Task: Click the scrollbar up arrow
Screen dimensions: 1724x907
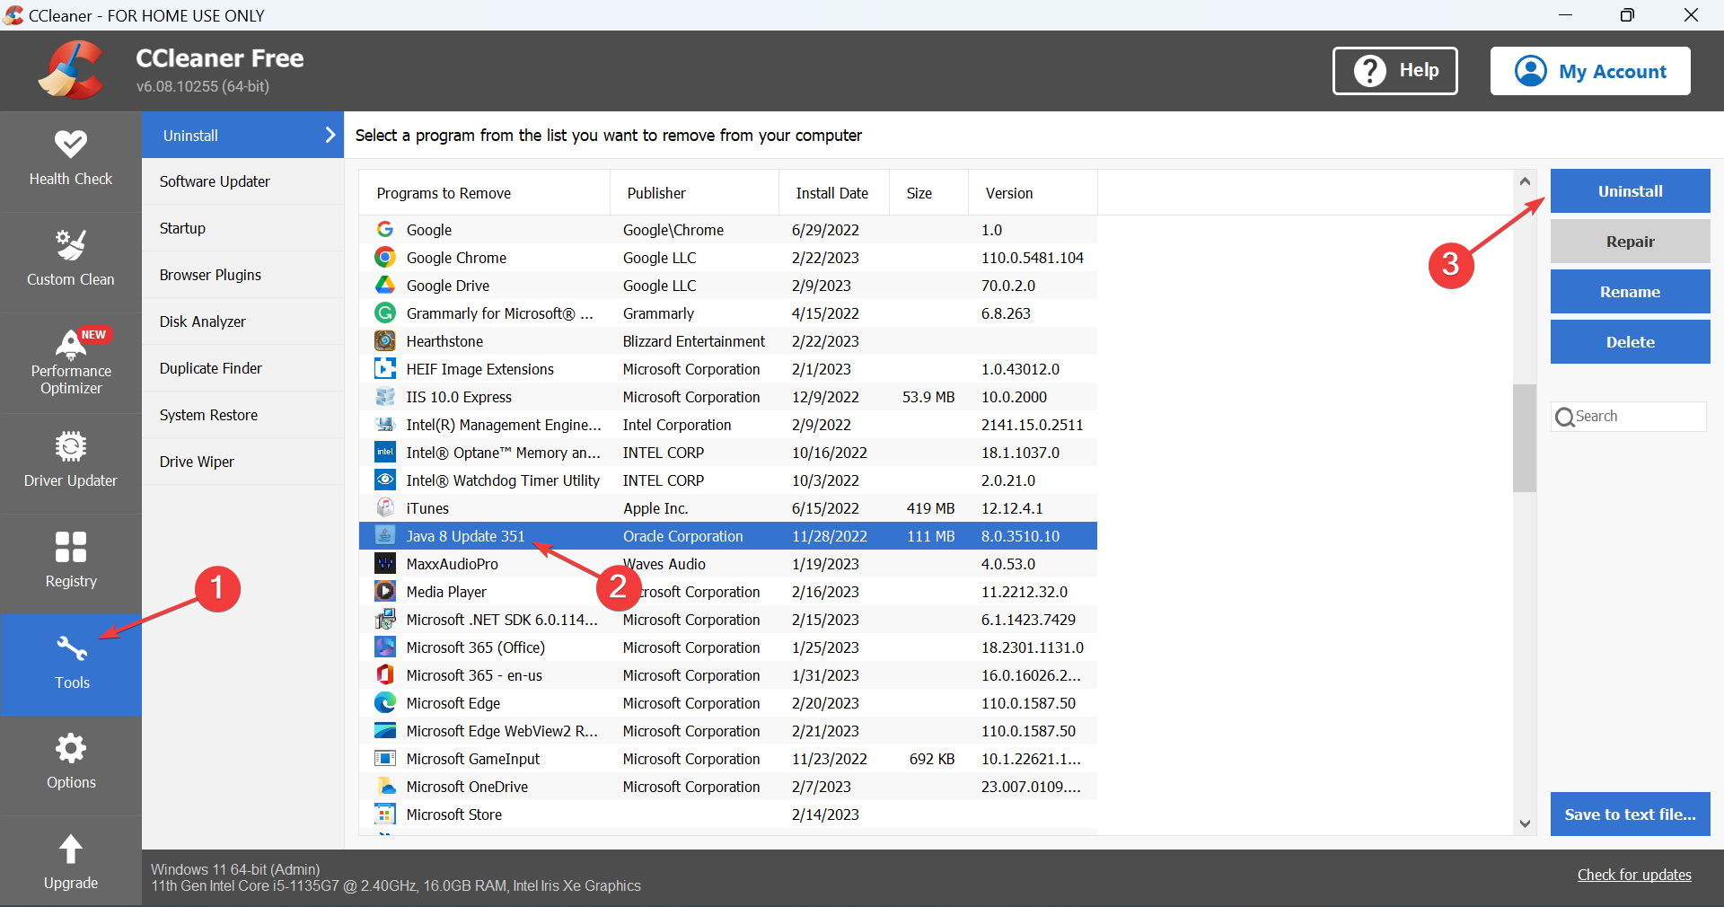Action: (1525, 181)
